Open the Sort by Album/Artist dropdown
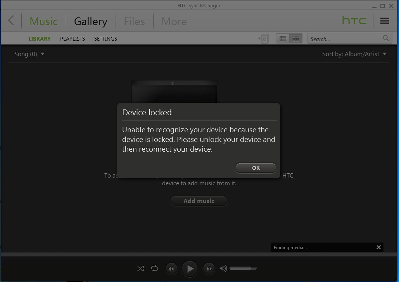The image size is (399, 282). pyautogui.click(x=354, y=54)
